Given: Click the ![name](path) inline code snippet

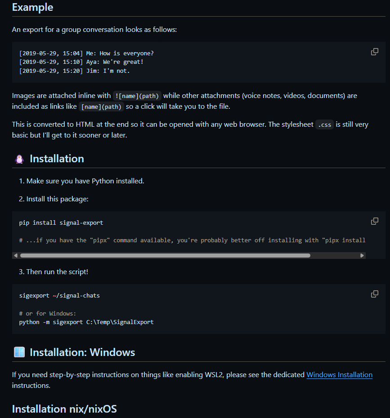Looking at the screenshot, I should point(137,95).
